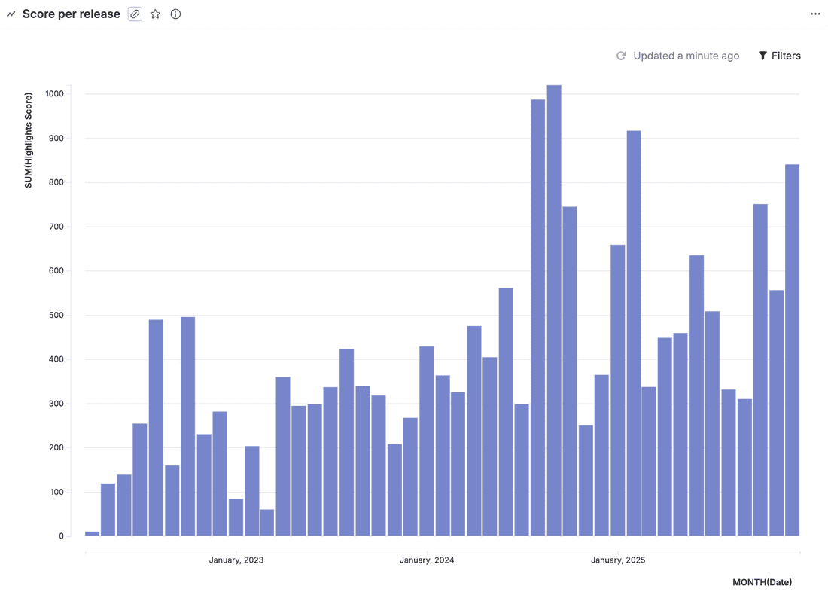
Task: Star the Score per release chart
Action: pos(155,14)
